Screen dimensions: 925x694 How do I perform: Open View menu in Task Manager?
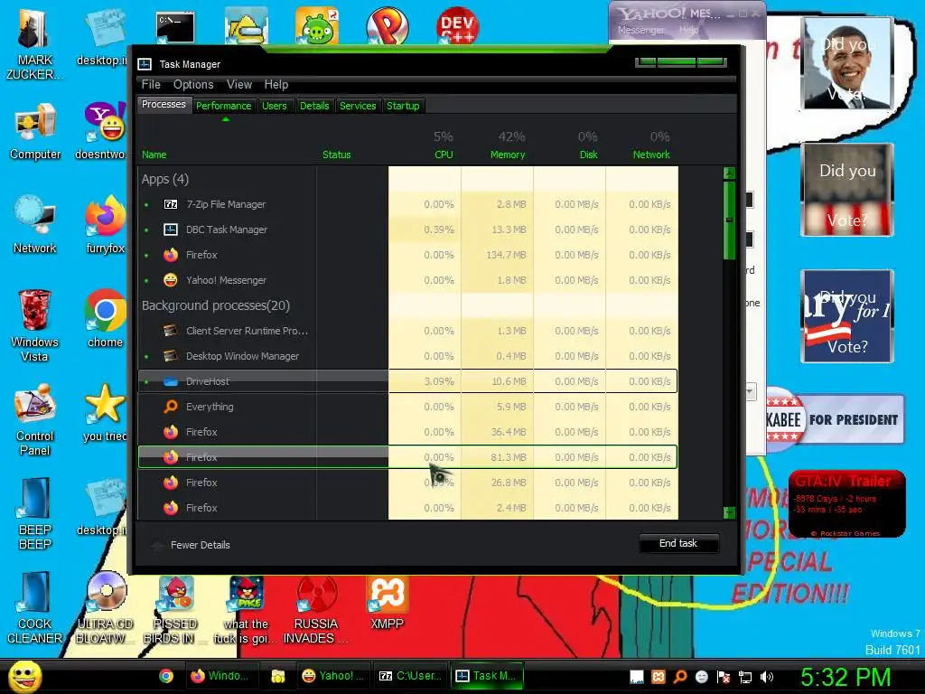click(x=239, y=84)
